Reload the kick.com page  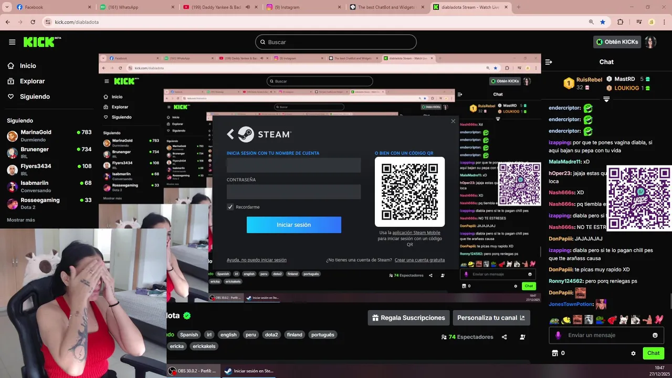coord(33,22)
